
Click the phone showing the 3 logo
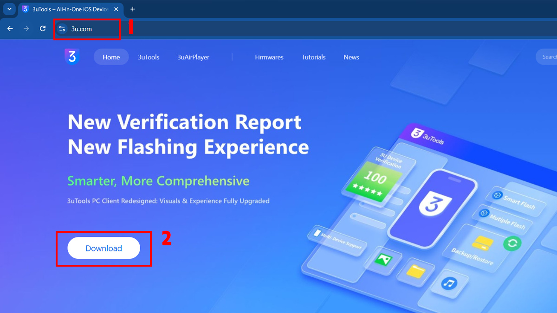point(432,208)
